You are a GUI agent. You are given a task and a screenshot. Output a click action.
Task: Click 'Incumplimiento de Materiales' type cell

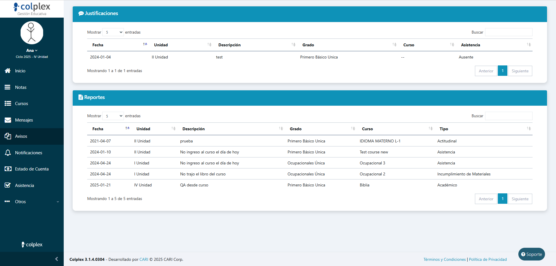pos(464,174)
